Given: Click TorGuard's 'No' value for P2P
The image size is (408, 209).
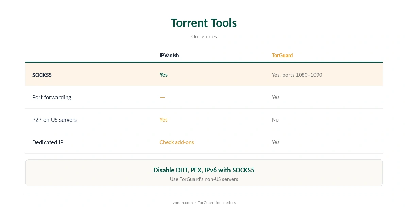Looking at the screenshot, I should (x=275, y=120).
